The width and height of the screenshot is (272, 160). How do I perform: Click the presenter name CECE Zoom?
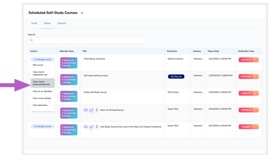coord(173,92)
